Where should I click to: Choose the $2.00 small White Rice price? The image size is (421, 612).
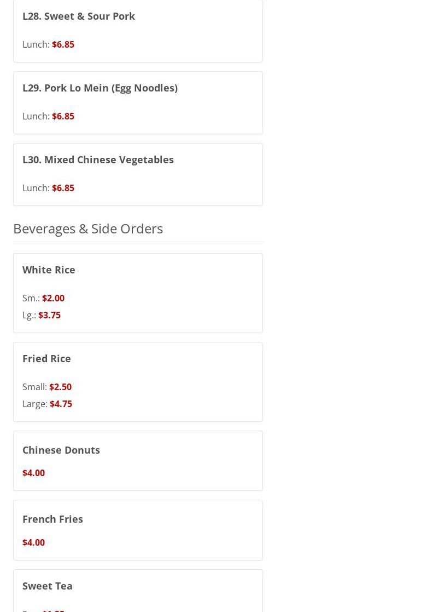(x=53, y=298)
